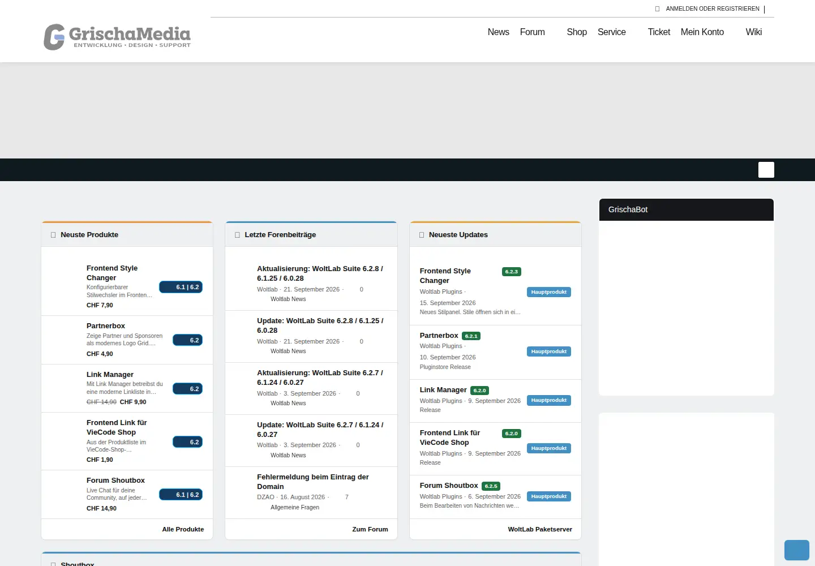Open the Forum menu

coord(532,32)
